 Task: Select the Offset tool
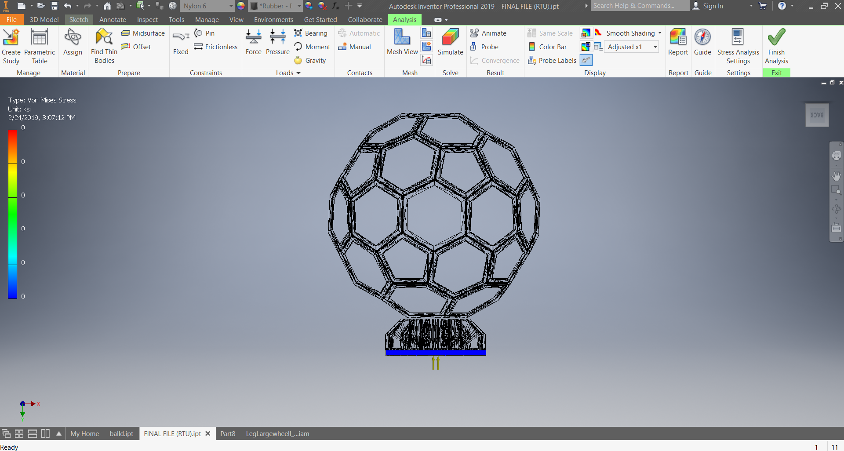pyautogui.click(x=136, y=47)
